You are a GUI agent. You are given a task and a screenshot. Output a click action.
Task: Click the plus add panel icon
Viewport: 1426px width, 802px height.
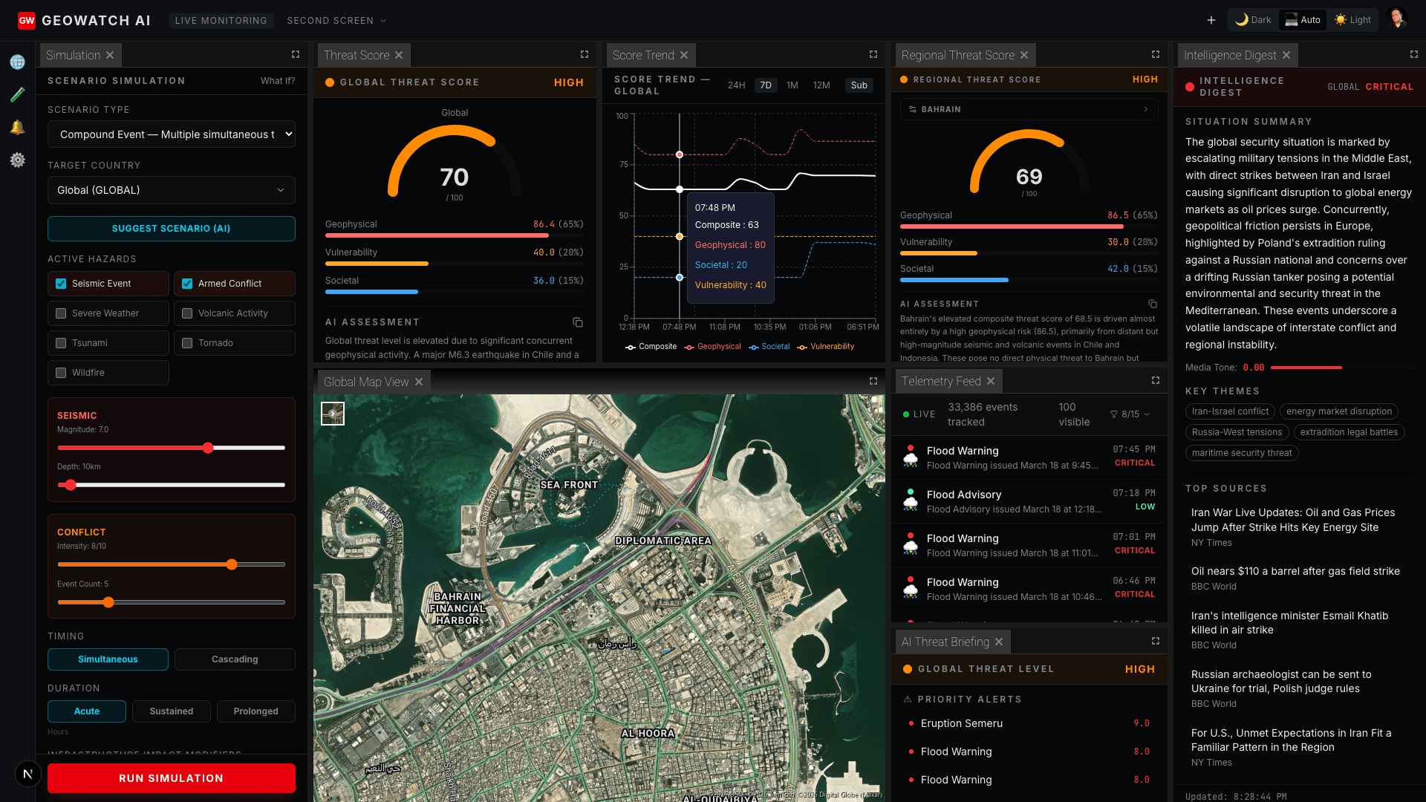coord(1211,20)
